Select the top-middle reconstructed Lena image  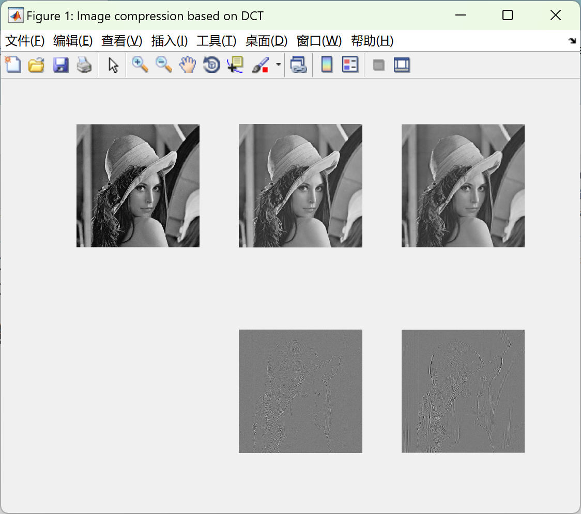click(300, 185)
